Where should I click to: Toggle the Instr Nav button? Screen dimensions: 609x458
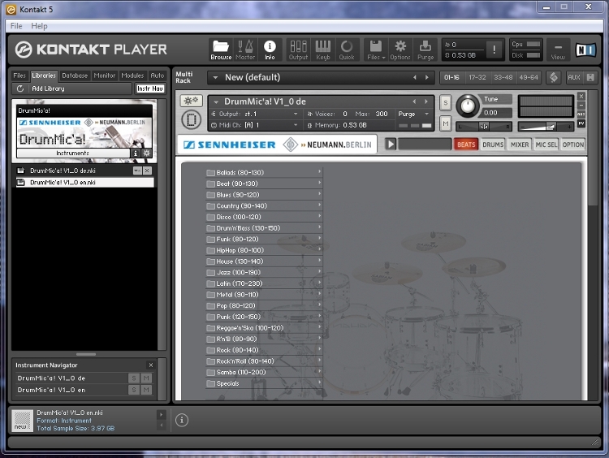[x=150, y=89]
